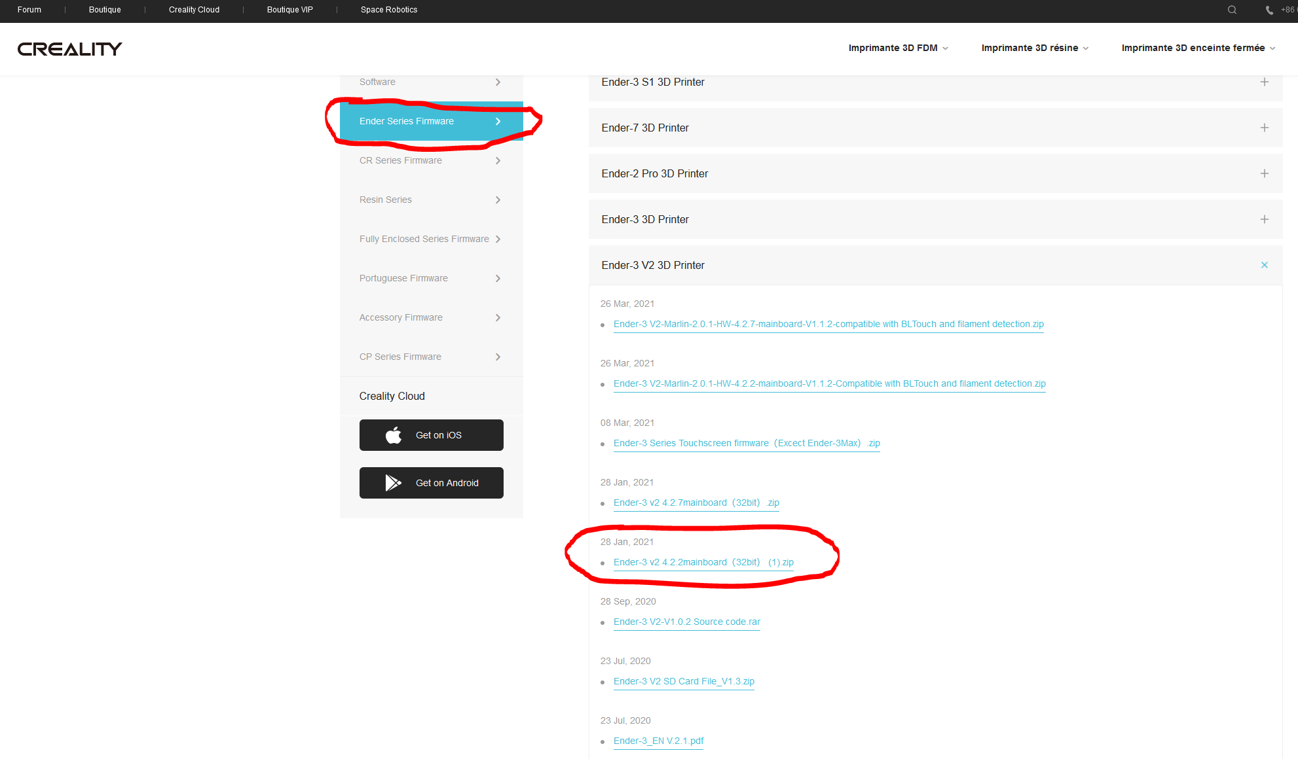Select CP Series Firmware sidebar item
The width and height of the screenshot is (1298, 759).
coord(431,357)
